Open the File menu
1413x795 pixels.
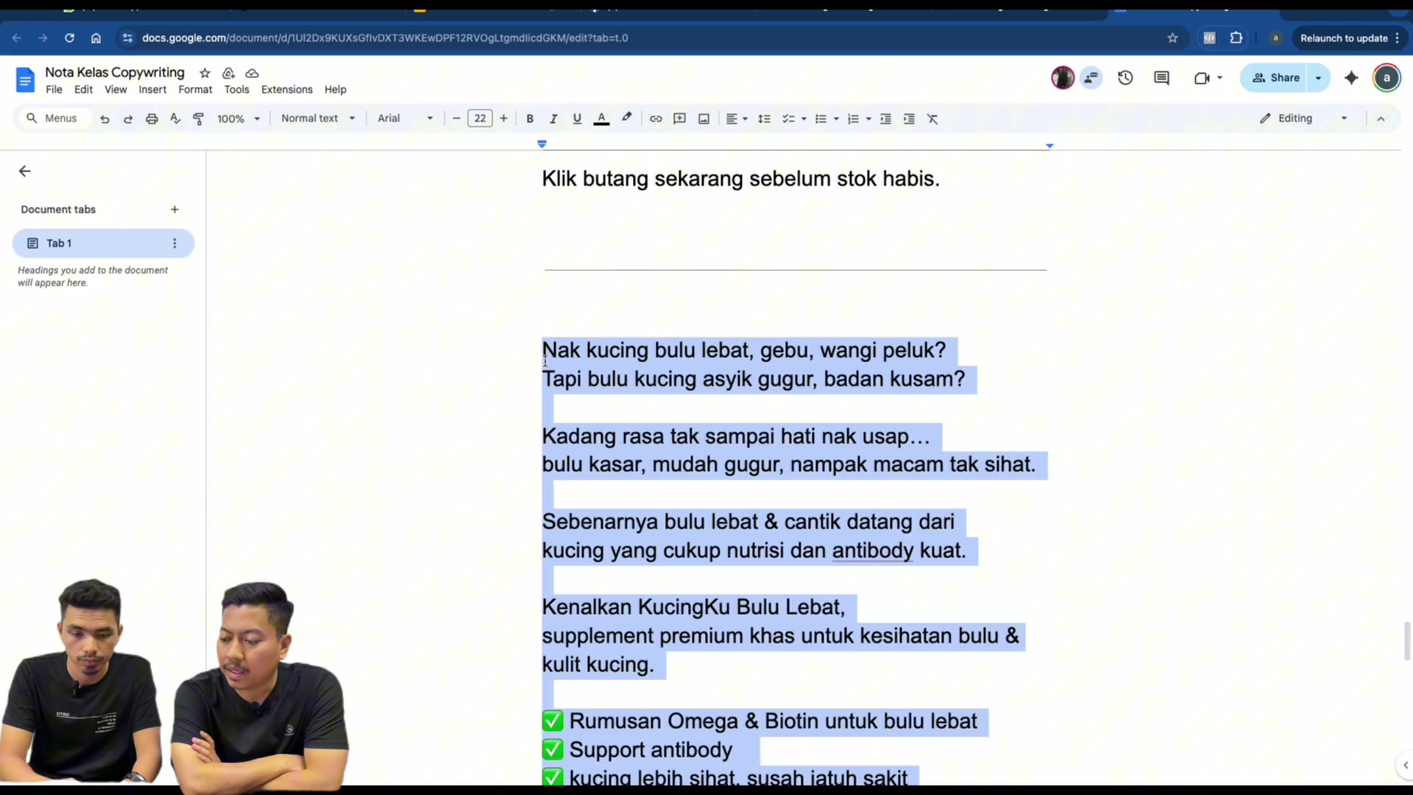coord(54,90)
